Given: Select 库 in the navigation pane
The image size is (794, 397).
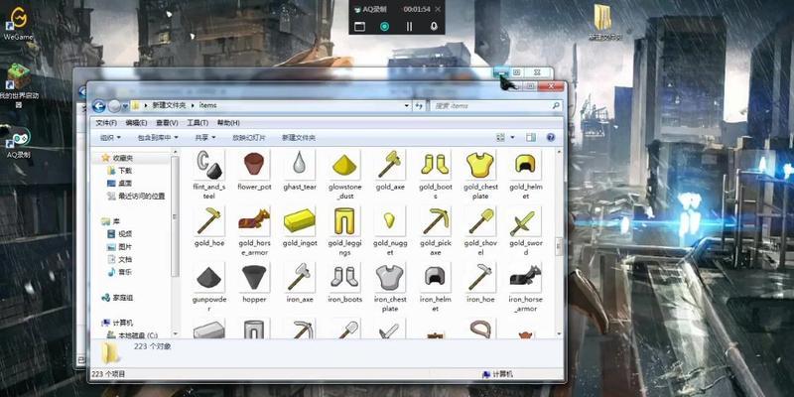Looking at the screenshot, I should pyautogui.click(x=110, y=221).
